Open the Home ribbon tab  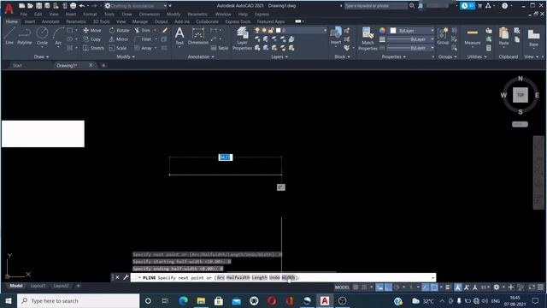coord(11,21)
